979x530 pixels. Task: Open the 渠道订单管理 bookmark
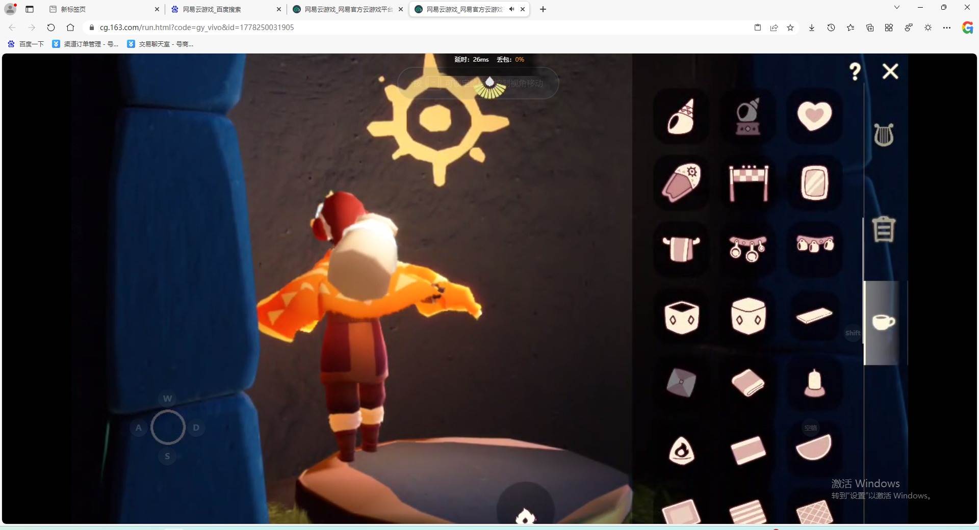(x=86, y=44)
